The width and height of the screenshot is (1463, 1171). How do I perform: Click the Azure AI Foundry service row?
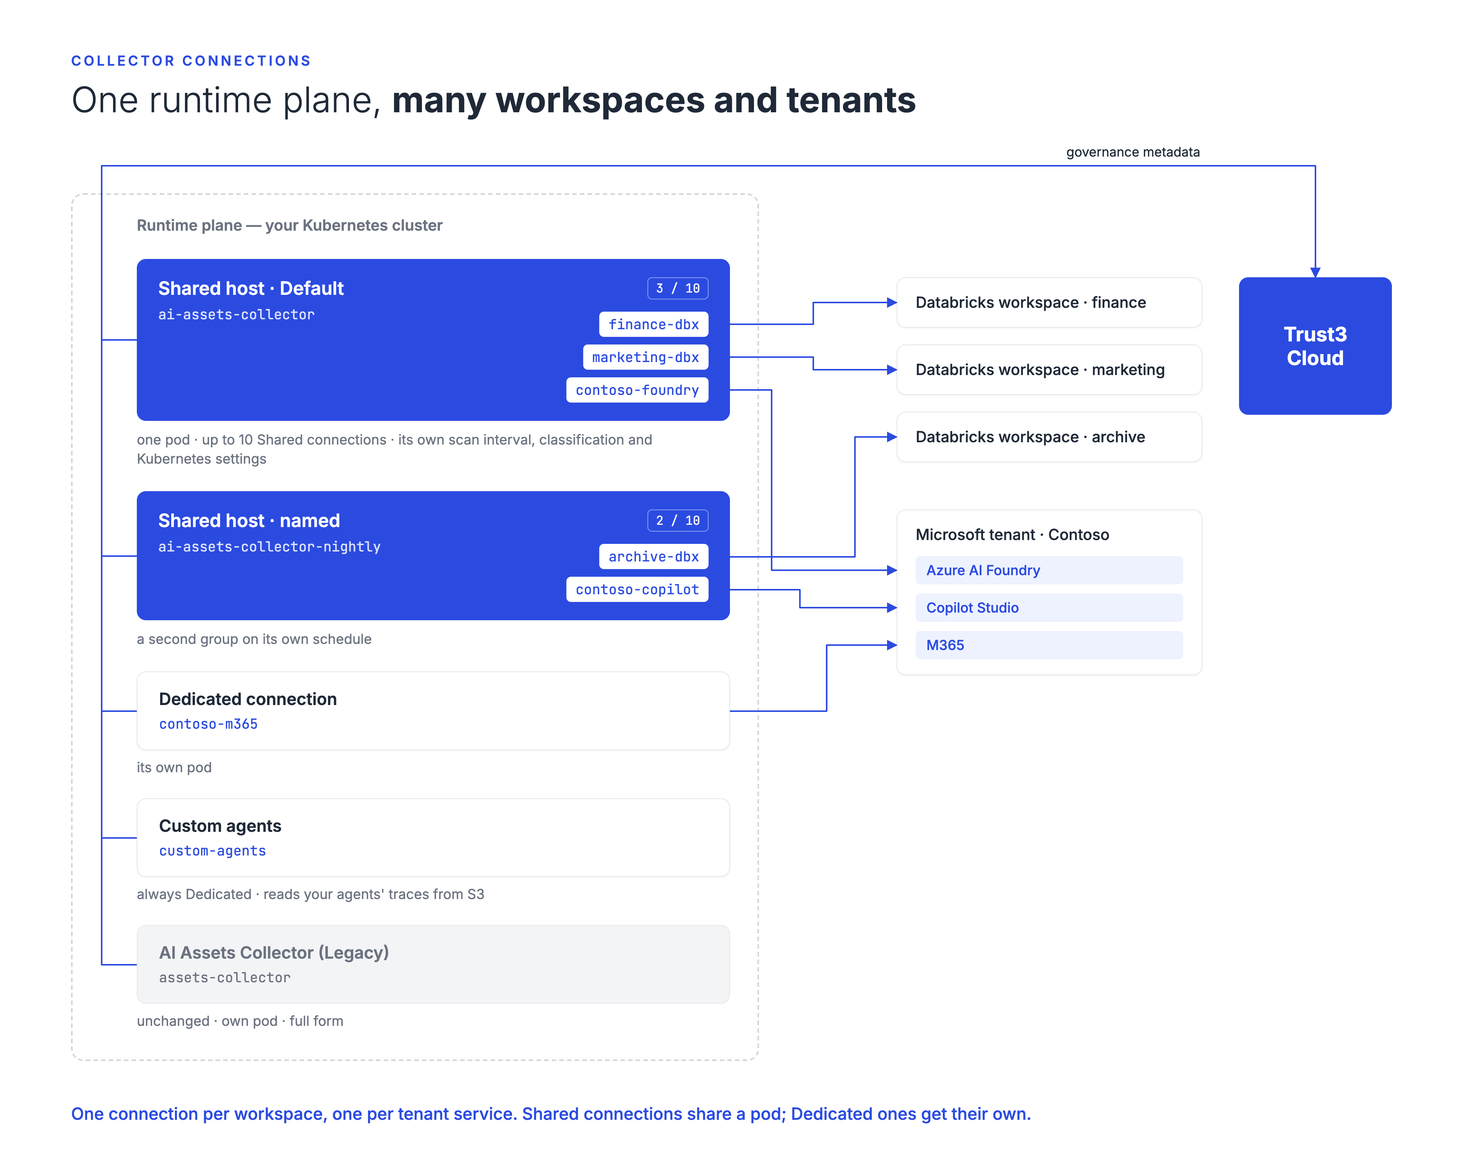[x=1049, y=570]
